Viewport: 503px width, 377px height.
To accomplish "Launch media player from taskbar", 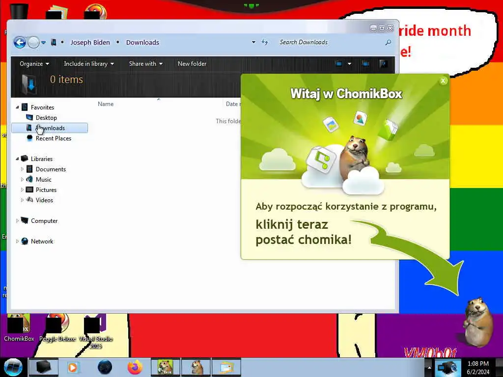I will 73,367.
